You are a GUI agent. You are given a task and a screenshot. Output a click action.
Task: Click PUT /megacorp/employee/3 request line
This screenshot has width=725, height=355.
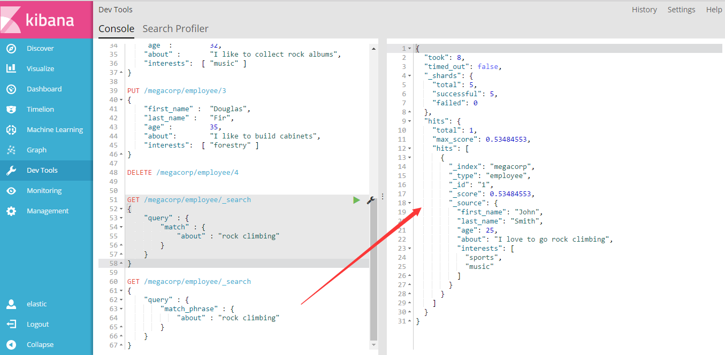point(177,91)
